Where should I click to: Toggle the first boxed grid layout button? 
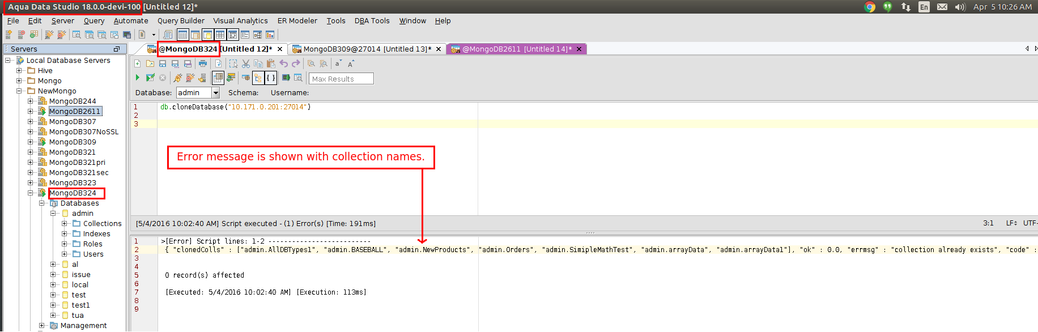[x=182, y=35]
